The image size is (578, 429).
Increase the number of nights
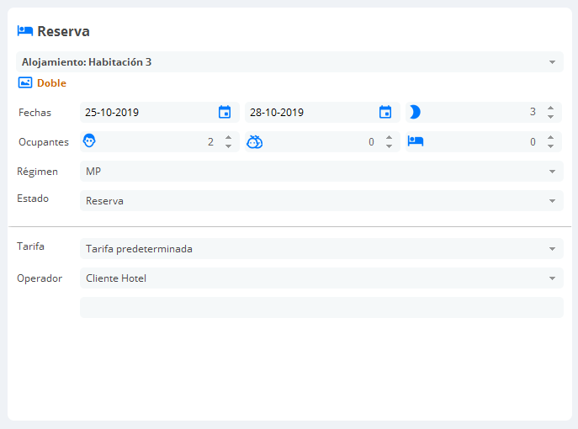(550, 108)
